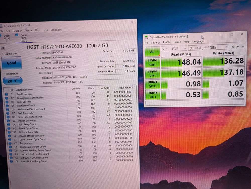Start the RND4K Q1T1 benchmark
Viewport: 251px width, 189px height.
(153, 95)
